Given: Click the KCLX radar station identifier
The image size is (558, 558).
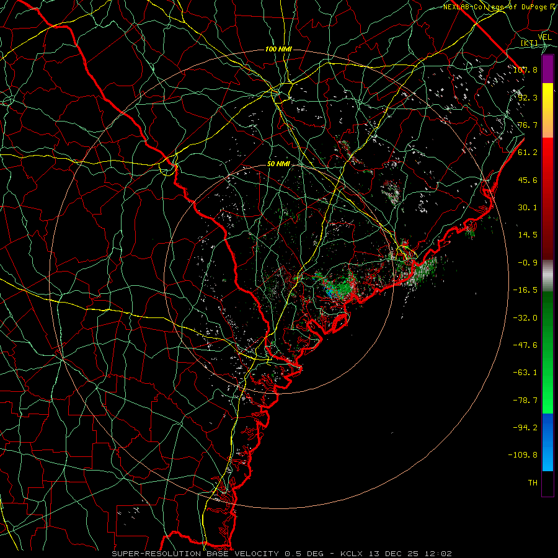Looking at the screenshot, I should click(353, 554).
